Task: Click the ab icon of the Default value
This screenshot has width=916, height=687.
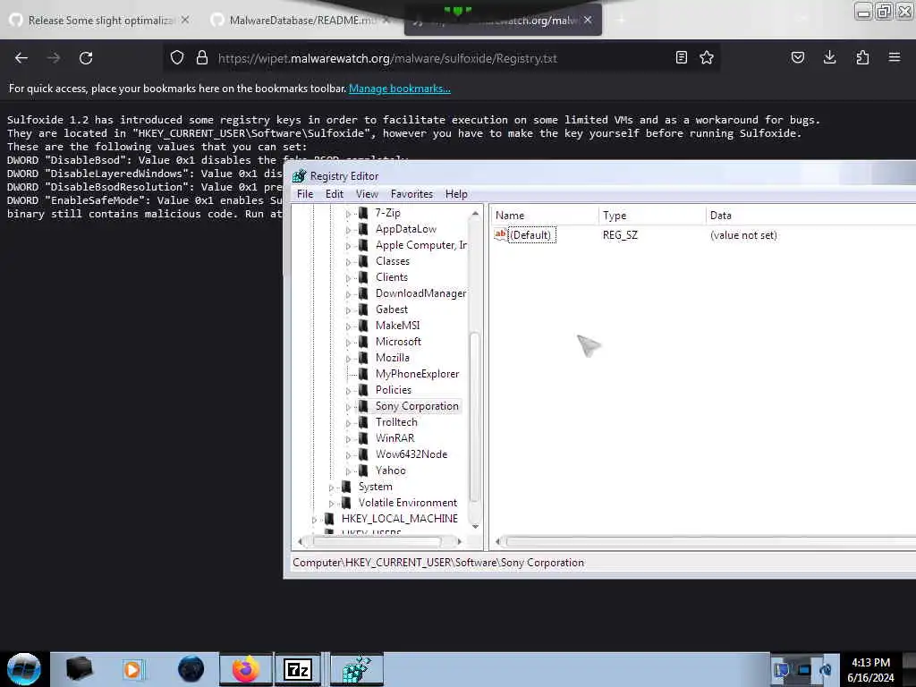Action: pyautogui.click(x=500, y=235)
